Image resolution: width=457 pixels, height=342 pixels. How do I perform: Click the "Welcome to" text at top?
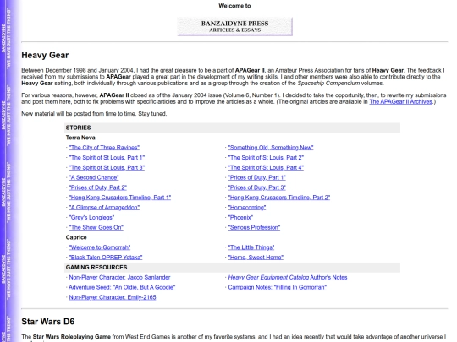coord(234,6)
